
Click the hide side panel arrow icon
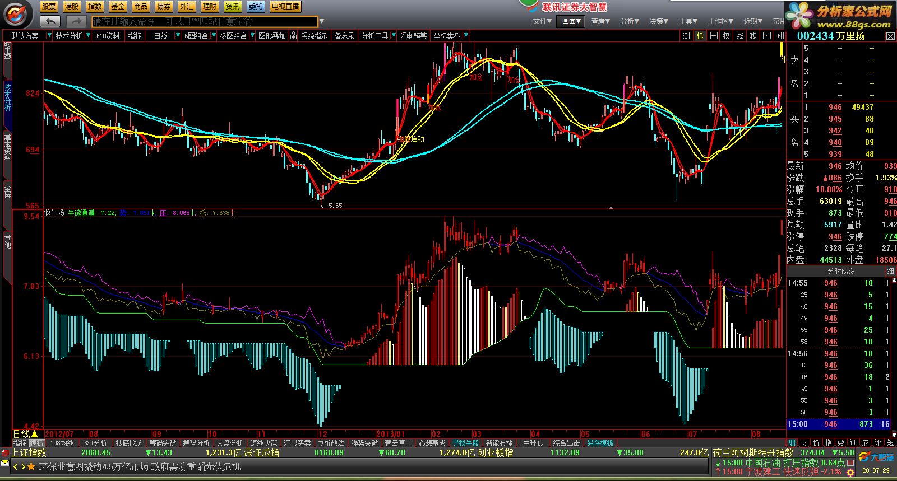coord(779,36)
